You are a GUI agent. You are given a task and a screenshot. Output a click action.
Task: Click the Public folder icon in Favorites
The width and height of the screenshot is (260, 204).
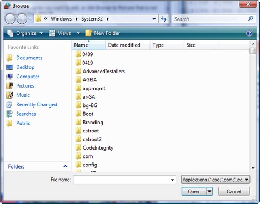coord(9,123)
